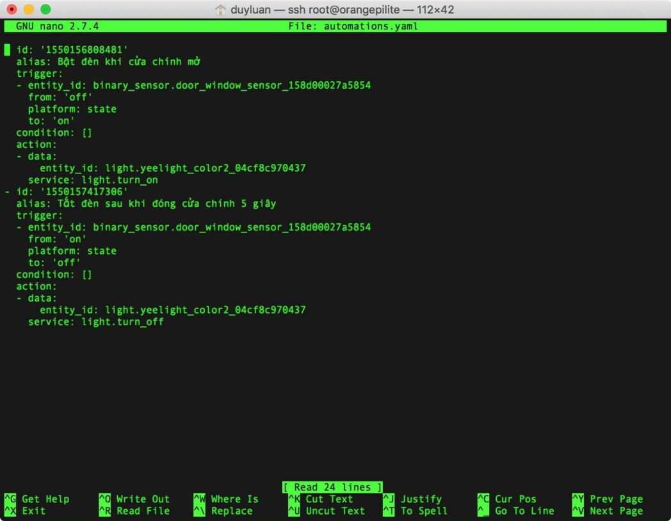Screen dimensions: 671x521
Task: Click the house icon in the terminal title bar
Action: click(x=221, y=10)
